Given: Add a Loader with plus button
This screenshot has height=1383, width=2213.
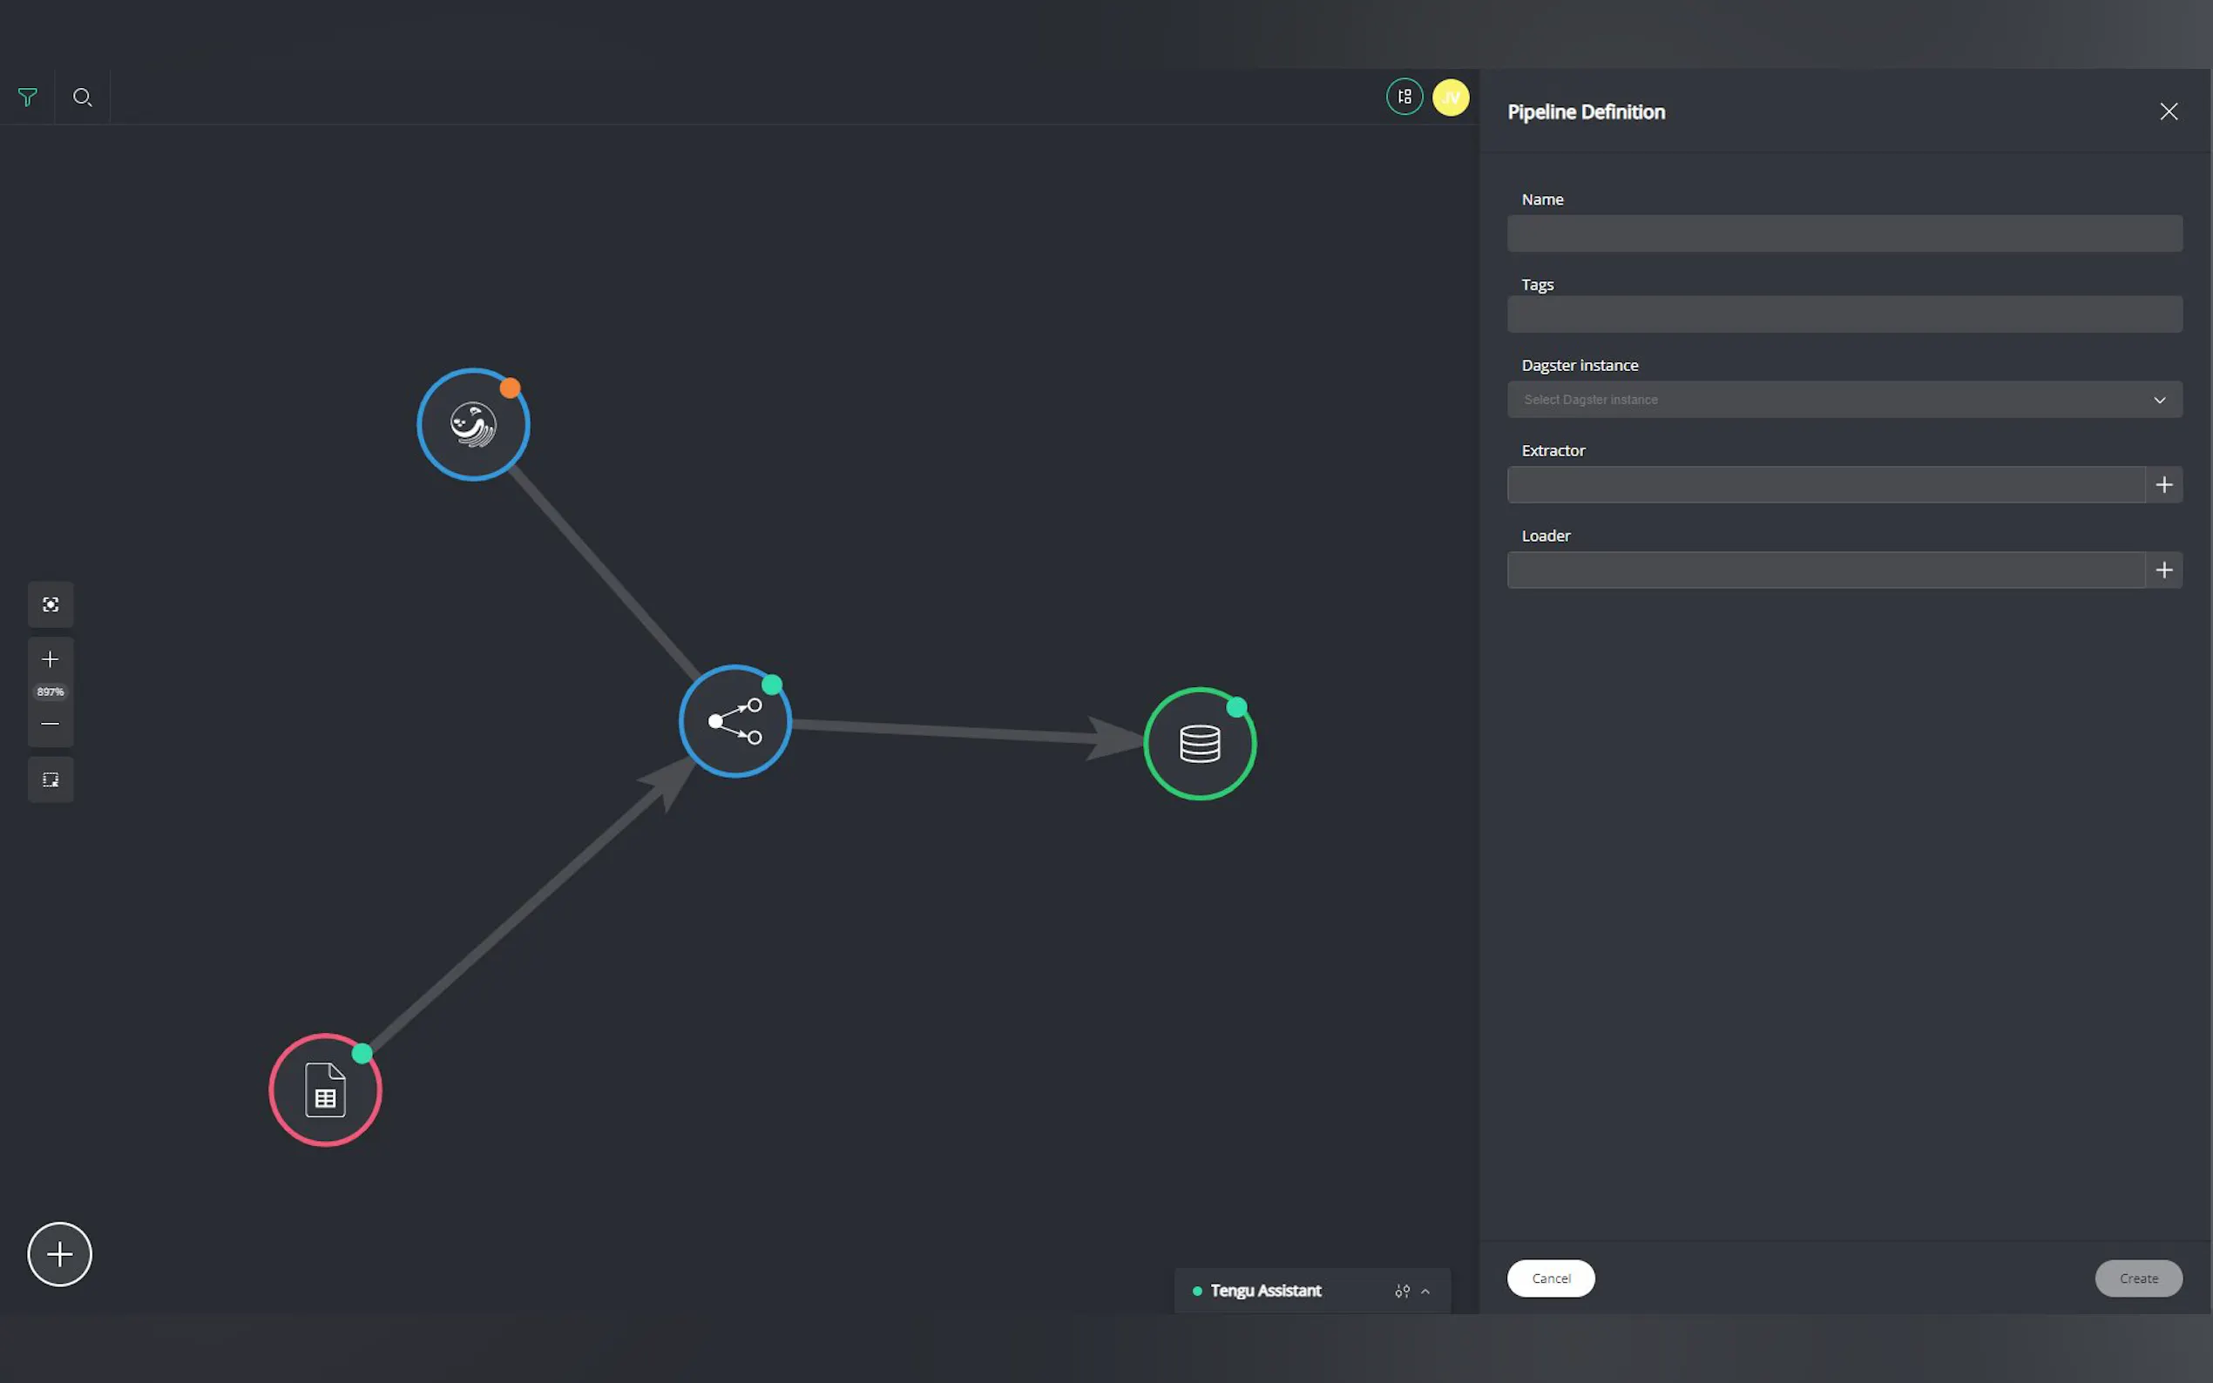Looking at the screenshot, I should click(x=2163, y=570).
